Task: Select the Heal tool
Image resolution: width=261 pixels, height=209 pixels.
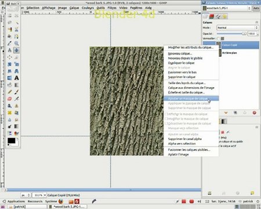Action: pos(10,113)
